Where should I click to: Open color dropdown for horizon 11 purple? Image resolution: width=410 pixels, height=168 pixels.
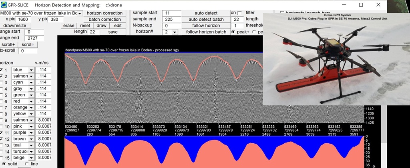(31, 132)
